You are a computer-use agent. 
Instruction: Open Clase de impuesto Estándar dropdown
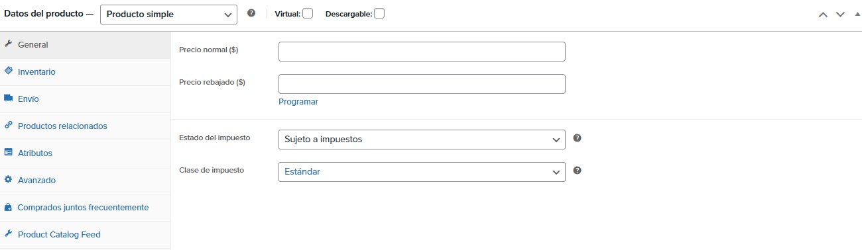coord(422,172)
